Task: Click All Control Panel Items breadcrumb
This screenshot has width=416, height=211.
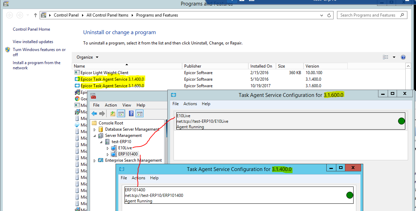Action: (107, 15)
